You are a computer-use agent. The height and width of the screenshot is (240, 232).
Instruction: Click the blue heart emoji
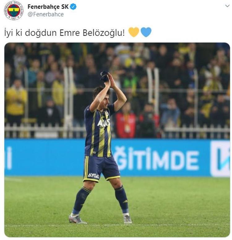(146, 32)
